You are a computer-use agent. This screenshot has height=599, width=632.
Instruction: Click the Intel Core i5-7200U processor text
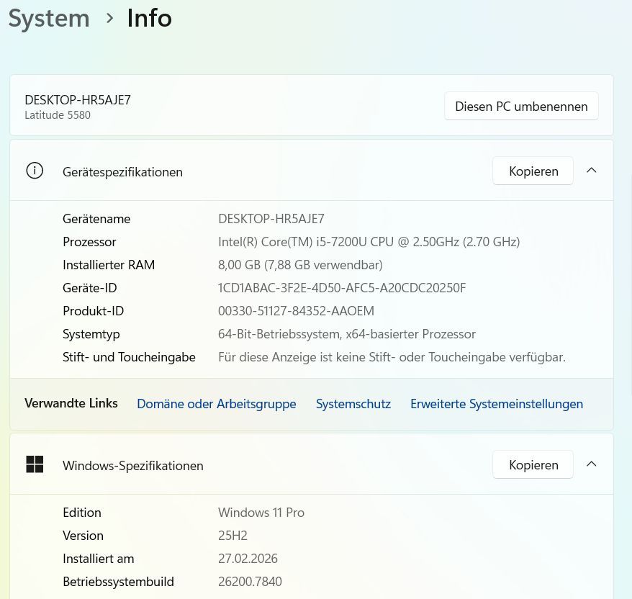pyautogui.click(x=369, y=242)
